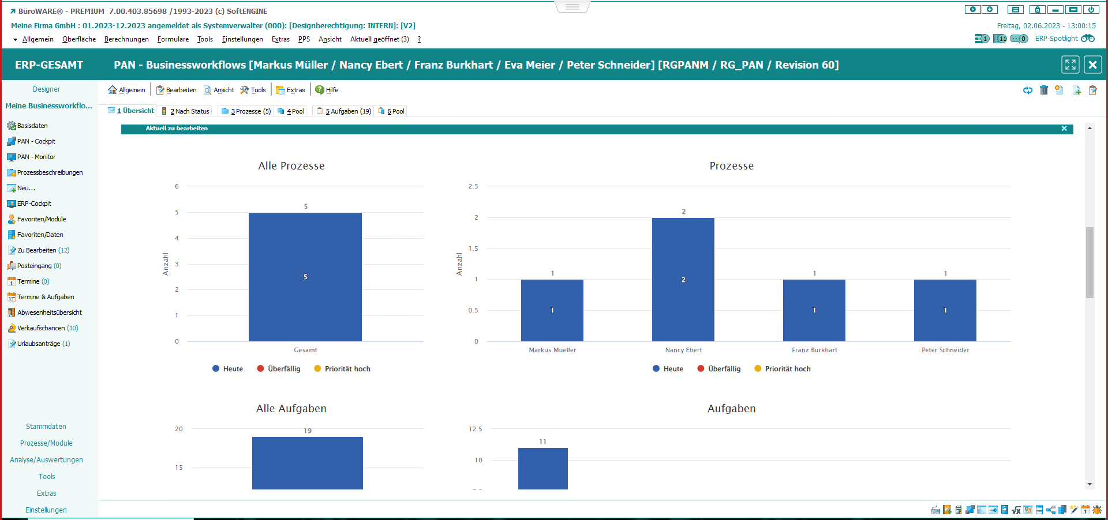This screenshot has width=1108, height=520.
Task: Expand the Analyse/Auswertungen sidebar section
Action: 46,460
